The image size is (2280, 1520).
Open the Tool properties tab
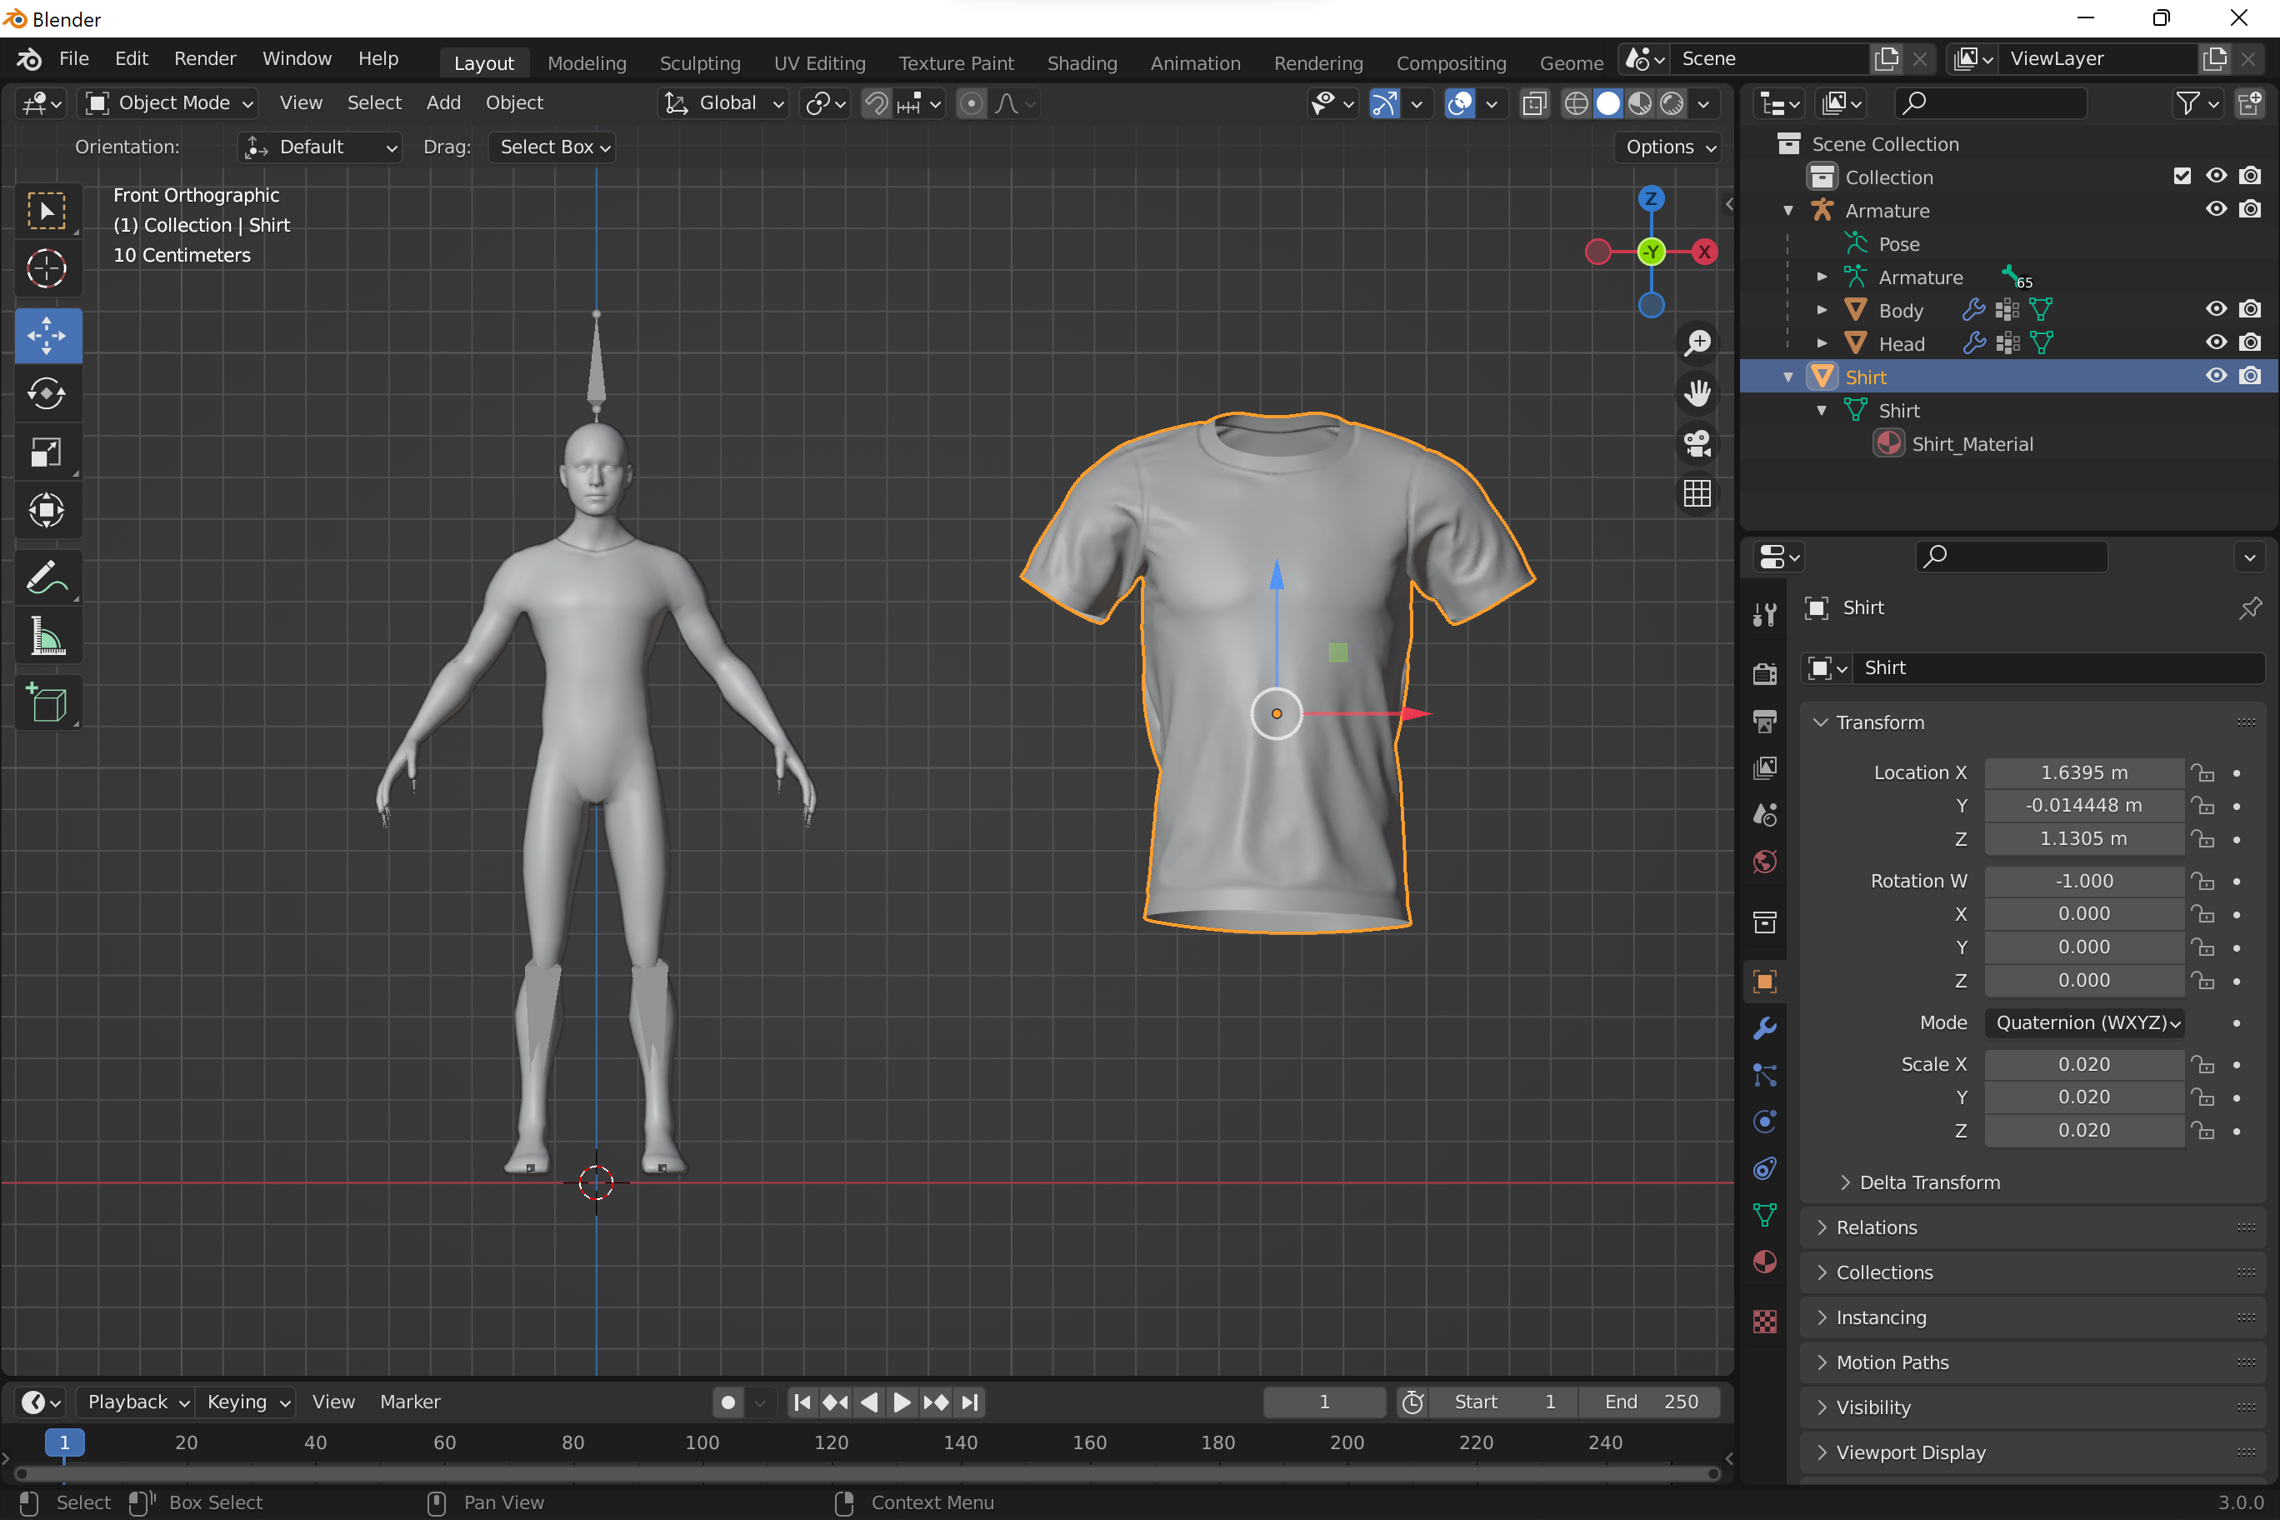point(1764,615)
